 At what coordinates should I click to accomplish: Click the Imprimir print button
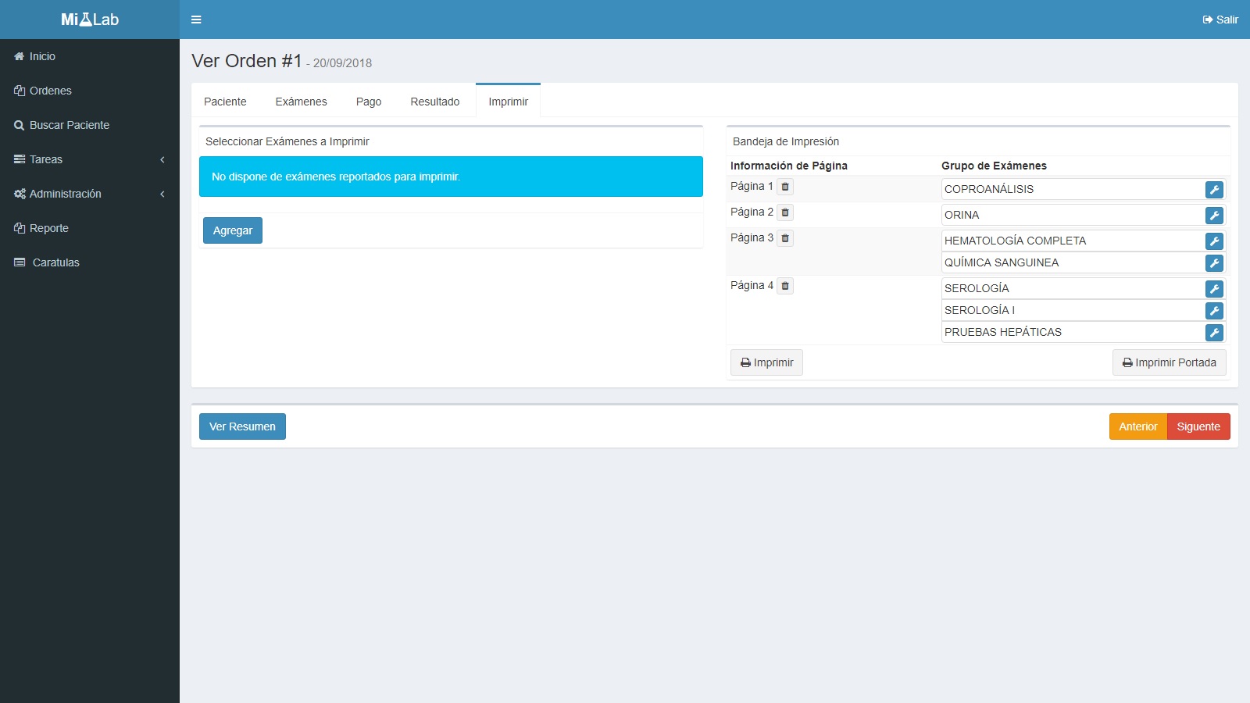click(x=766, y=362)
